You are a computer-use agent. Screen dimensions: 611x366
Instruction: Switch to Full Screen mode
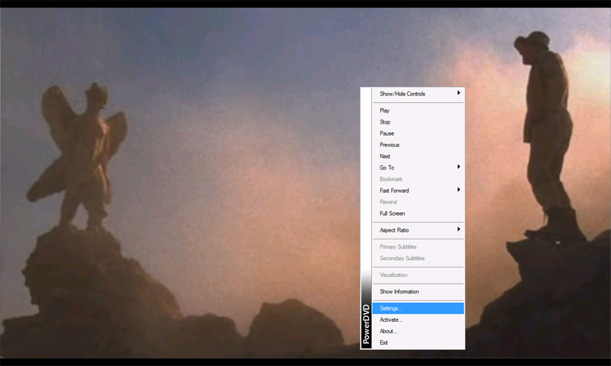coord(418,213)
